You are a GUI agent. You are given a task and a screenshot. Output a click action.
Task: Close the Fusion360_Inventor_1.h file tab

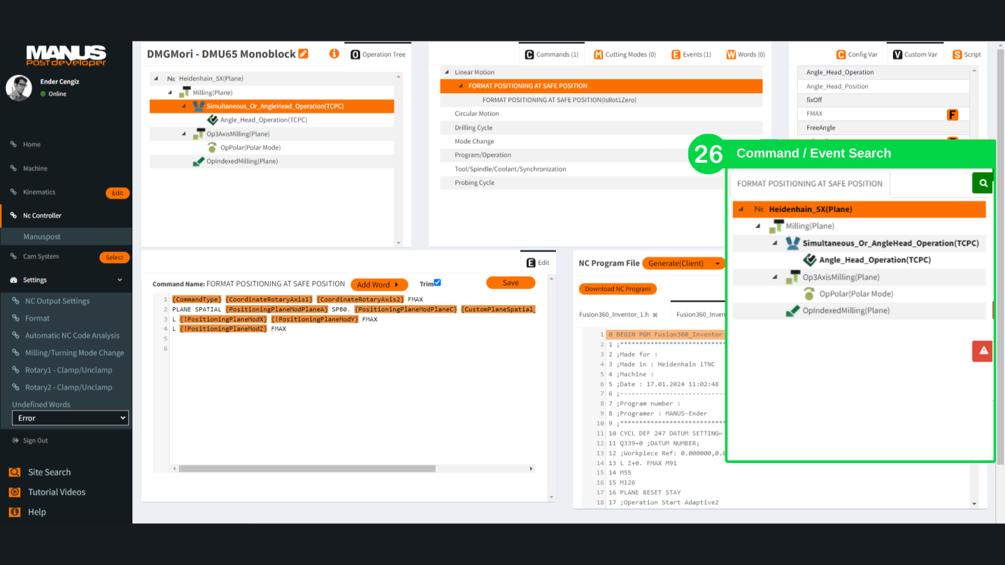tap(655, 315)
